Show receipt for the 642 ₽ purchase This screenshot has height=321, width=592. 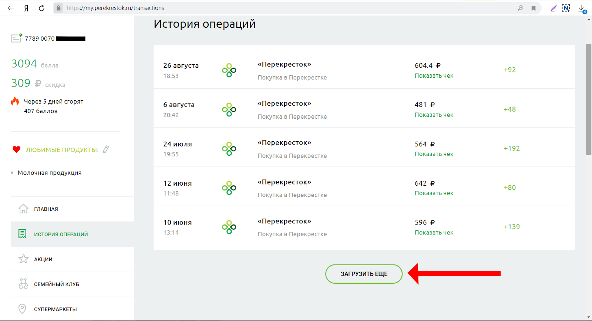coord(434,193)
